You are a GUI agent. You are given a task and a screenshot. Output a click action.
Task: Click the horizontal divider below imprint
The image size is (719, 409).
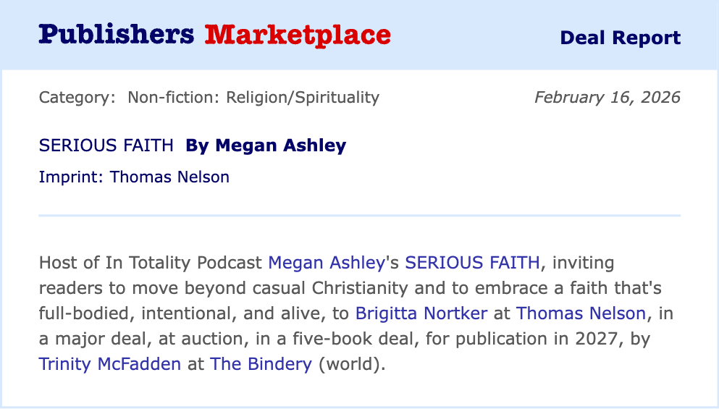click(359, 215)
